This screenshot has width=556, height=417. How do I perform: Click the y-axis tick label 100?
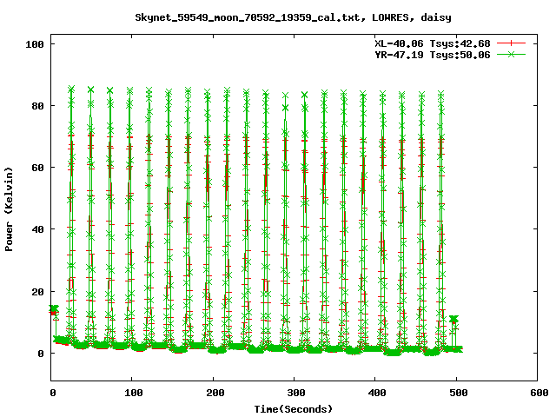tap(35, 44)
